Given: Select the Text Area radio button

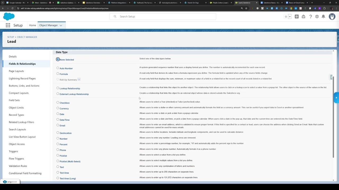Looking at the screenshot, I should 58,173.
